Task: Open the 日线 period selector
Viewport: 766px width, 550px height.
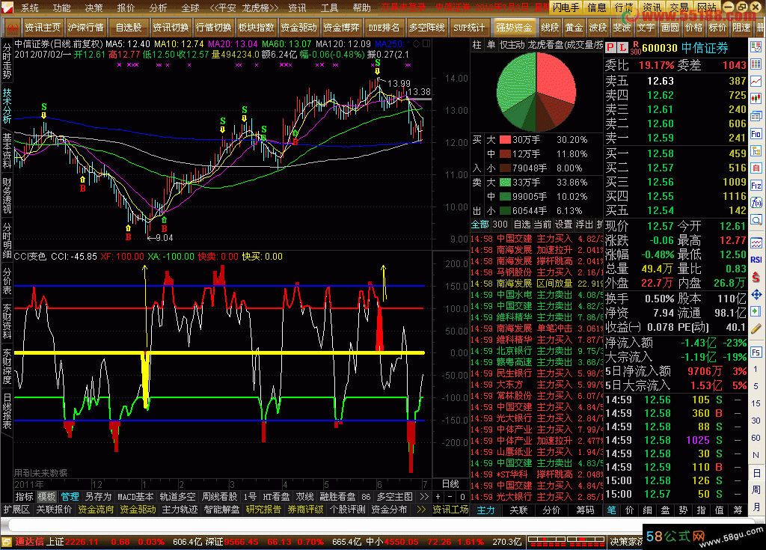Action: 450,483
